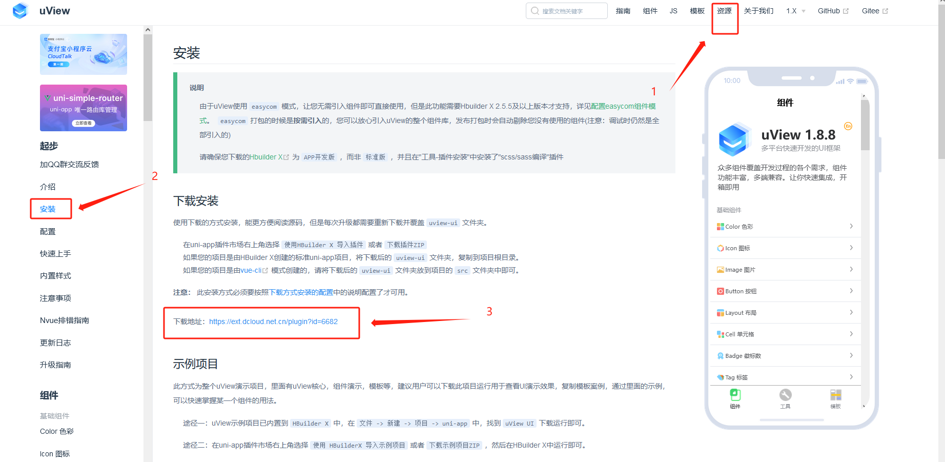
Task: Expand the Icon 图标 row chevron in phone
Action: click(x=851, y=248)
